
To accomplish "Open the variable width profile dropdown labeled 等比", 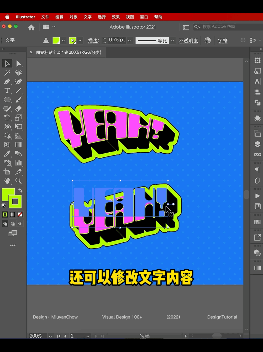I will point(172,40).
